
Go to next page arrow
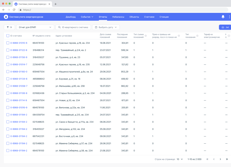coord(220,159)
